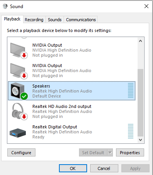The image size is (153, 175).
Task: Open the Sounds tab
Action: pos(55,20)
